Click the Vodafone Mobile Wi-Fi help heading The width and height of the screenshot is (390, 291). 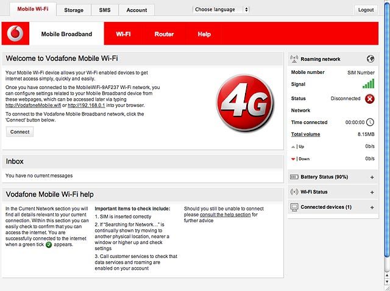(50, 194)
